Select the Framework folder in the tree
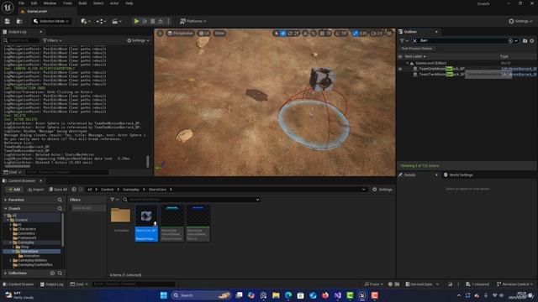The width and height of the screenshot is (538, 302). (x=27, y=238)
